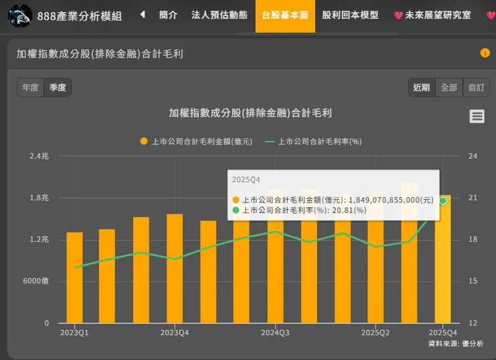Click the 資料來源: 優分析 credit text

pos(456,343)
